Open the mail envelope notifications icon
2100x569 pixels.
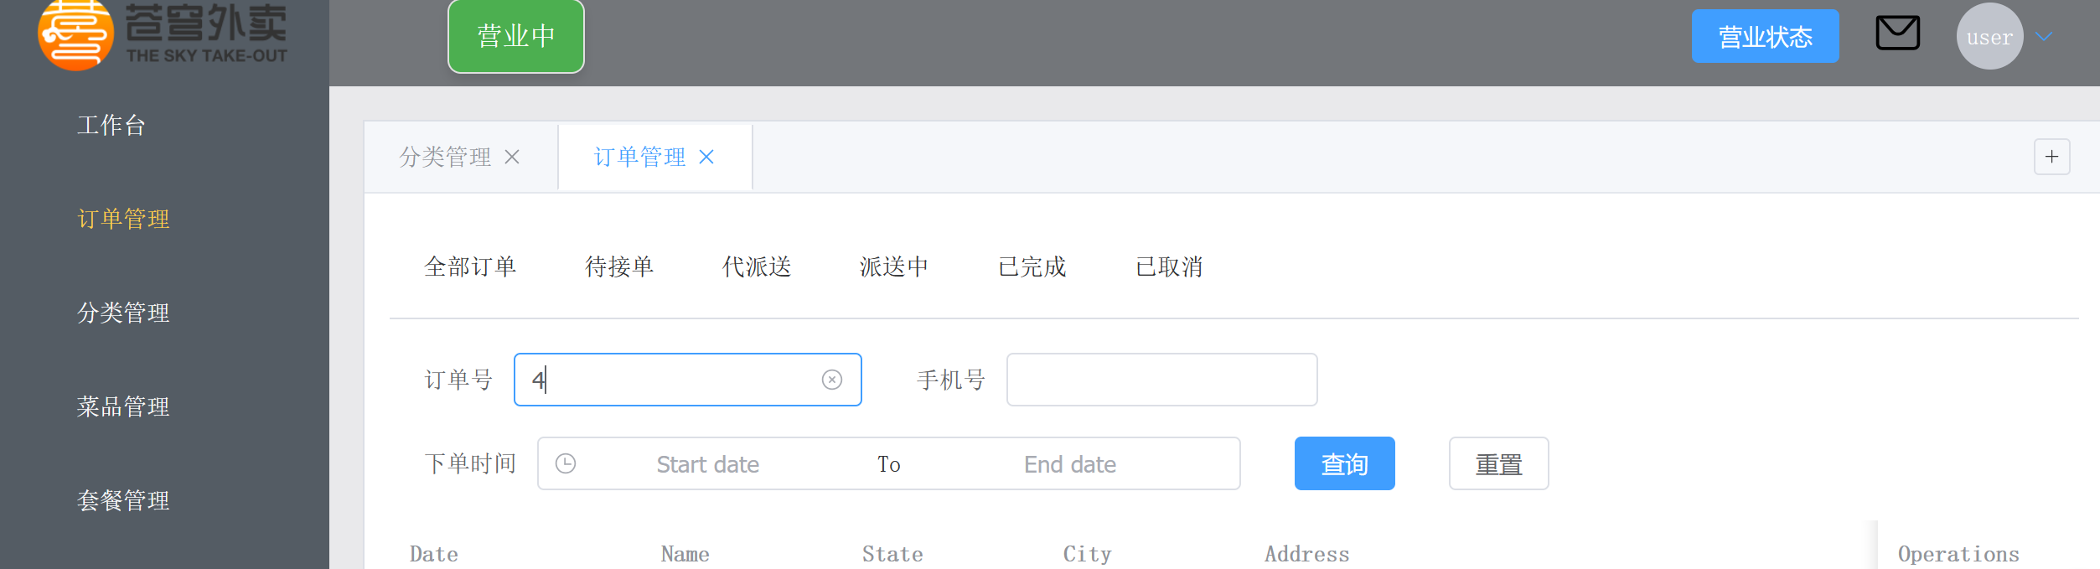pos(1897,34)
